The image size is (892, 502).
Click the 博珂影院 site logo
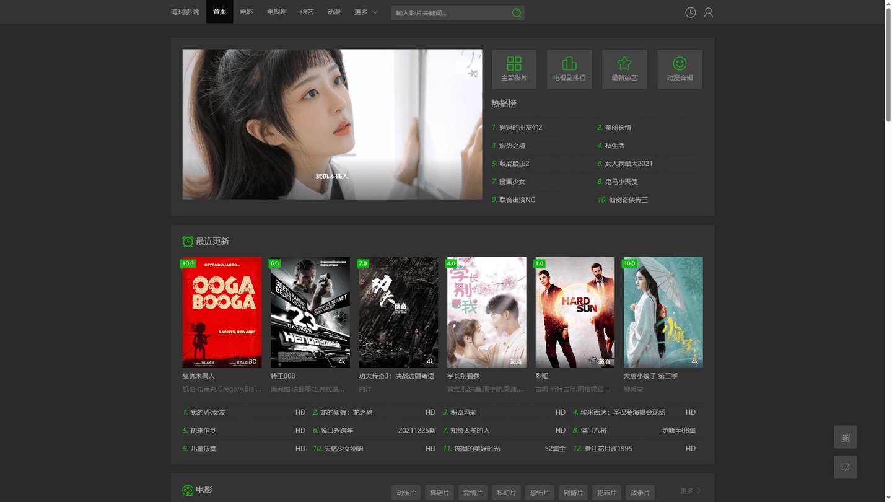(x=185, y=12)
